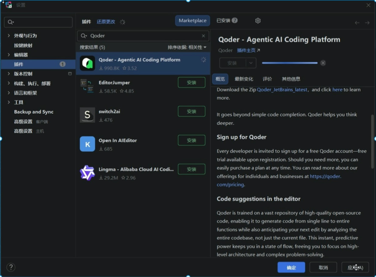The height and width of the screenshot is (277, 376).
Task: Click the description pane vertical scrollbar
Action: pos(372,141)
